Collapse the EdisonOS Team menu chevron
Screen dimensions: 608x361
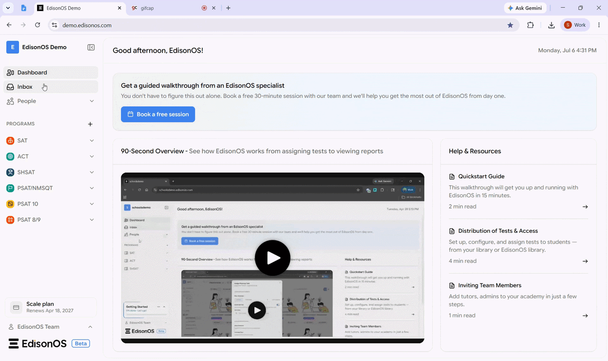90,327
